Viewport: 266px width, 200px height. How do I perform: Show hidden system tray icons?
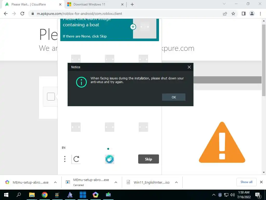(214, 195)
